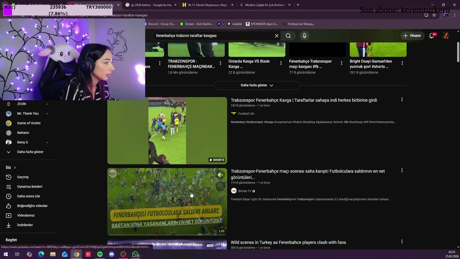Open BirGün TV channel link
Viewport: 460px width, 259px height.
(x=245, y=191)
